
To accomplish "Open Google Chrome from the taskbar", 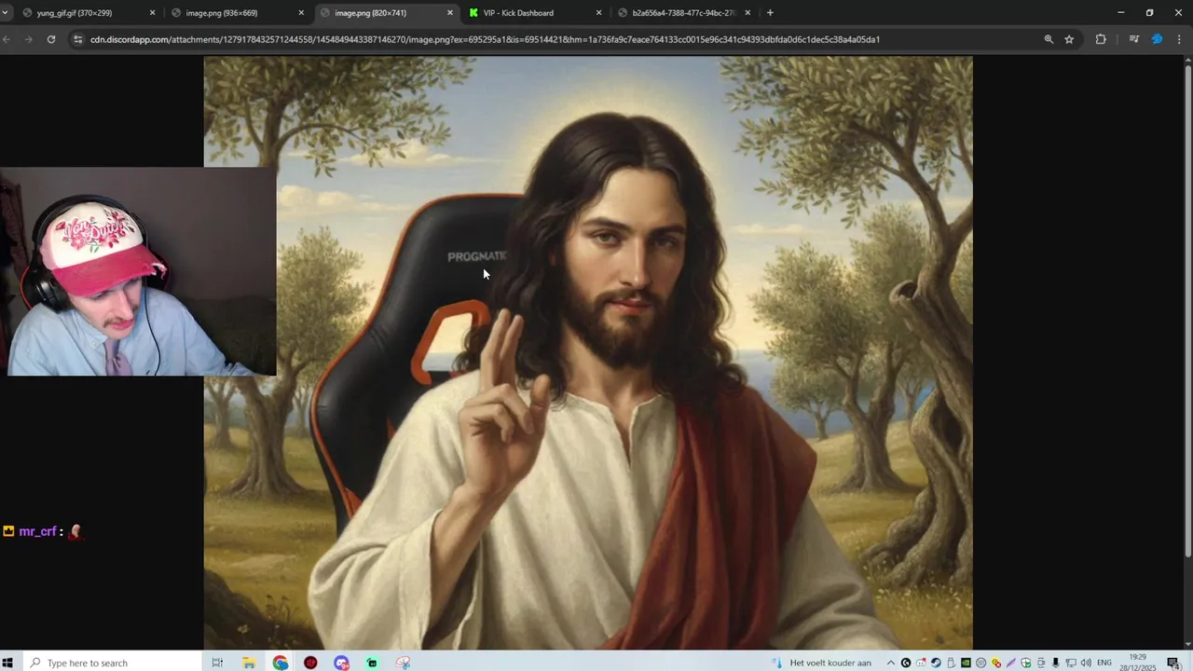I will coord(280,663).
